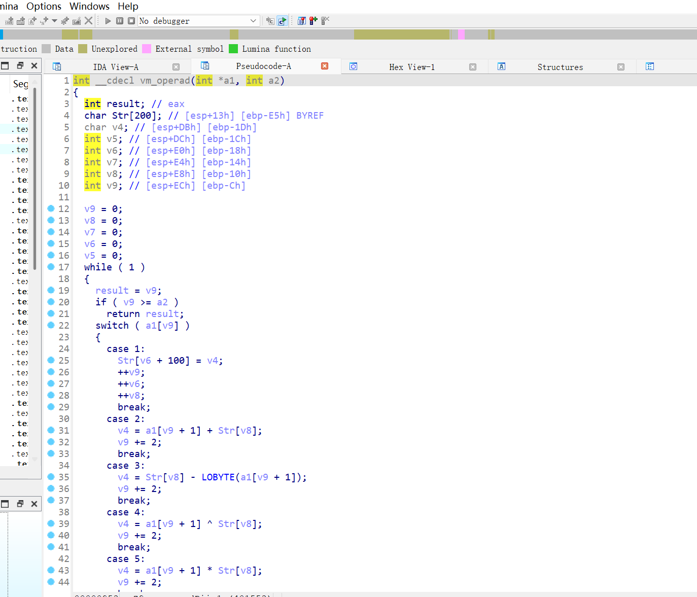
Task: Close the IDA View-A tab
Action: (x=176, y=67)
